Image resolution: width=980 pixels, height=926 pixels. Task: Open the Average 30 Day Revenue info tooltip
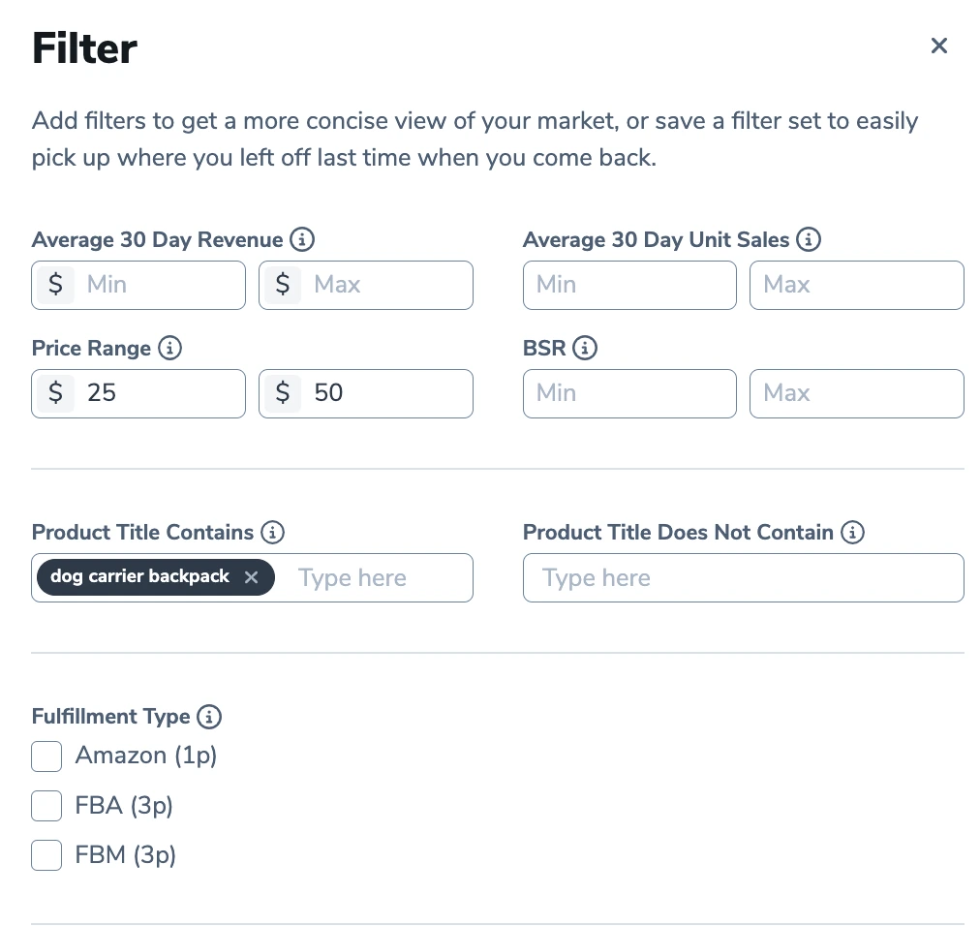click(301, 239)
